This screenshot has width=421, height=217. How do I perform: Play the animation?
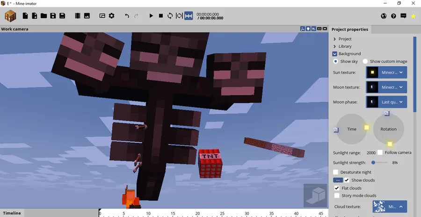[151, 16]
